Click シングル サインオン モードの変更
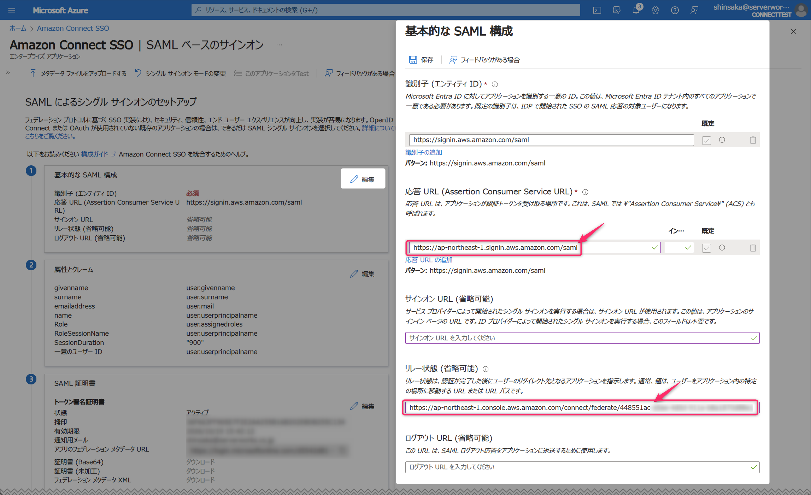 (x=181, y=73)
